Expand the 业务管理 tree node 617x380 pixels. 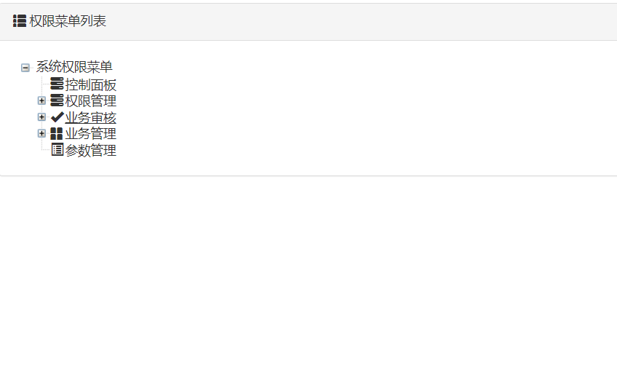tap(41, 134)
